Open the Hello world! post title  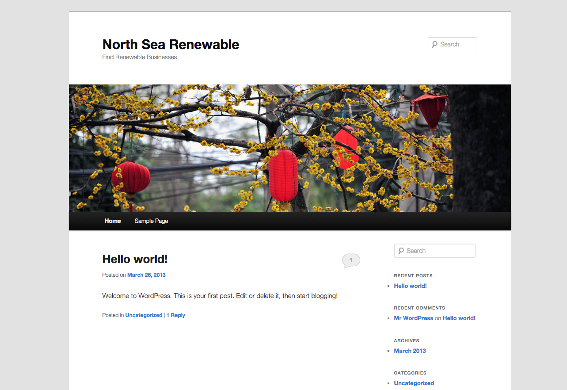[135, 259]
